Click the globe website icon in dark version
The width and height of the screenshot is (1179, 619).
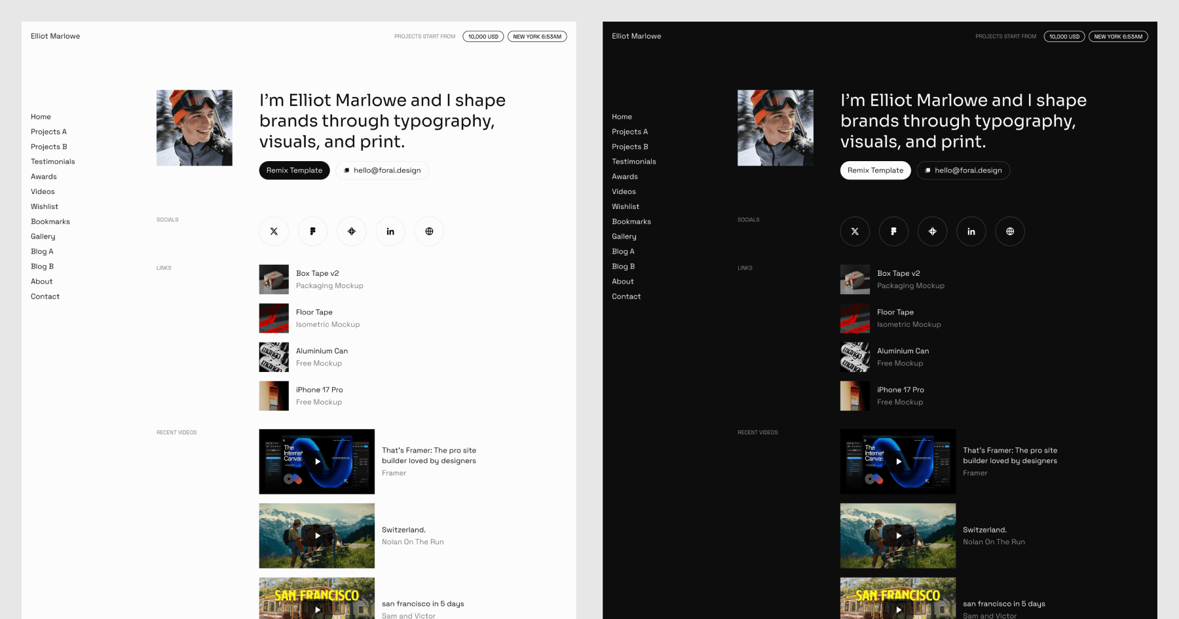1010,231
